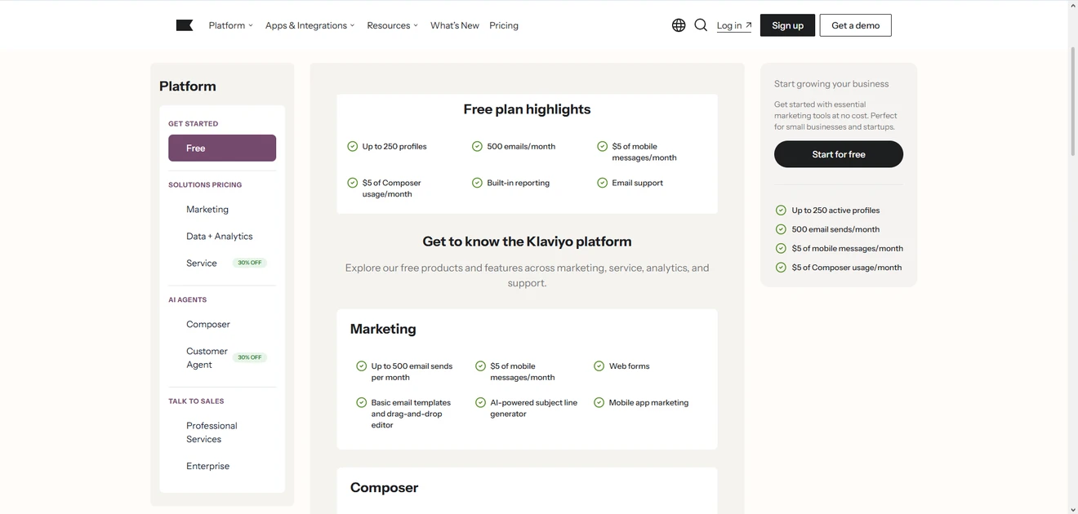Screen dimensions: 1078x514
Task: Open the language globe selector
Action: click(679, 25)
